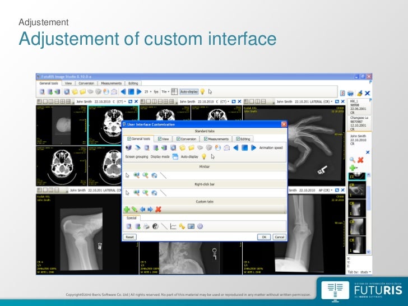Open the main window Conversion tab

tap(86, 84)
